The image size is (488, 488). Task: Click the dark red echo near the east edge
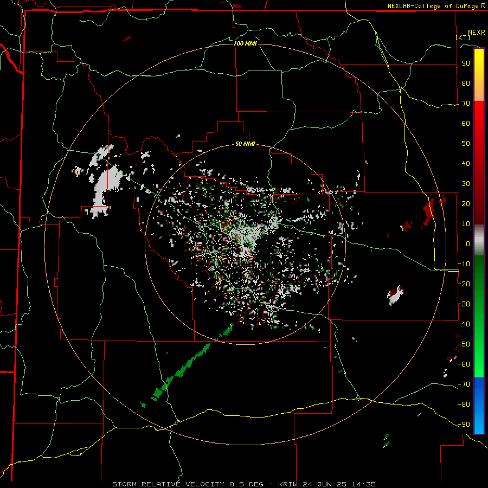(x=429, y=211)
